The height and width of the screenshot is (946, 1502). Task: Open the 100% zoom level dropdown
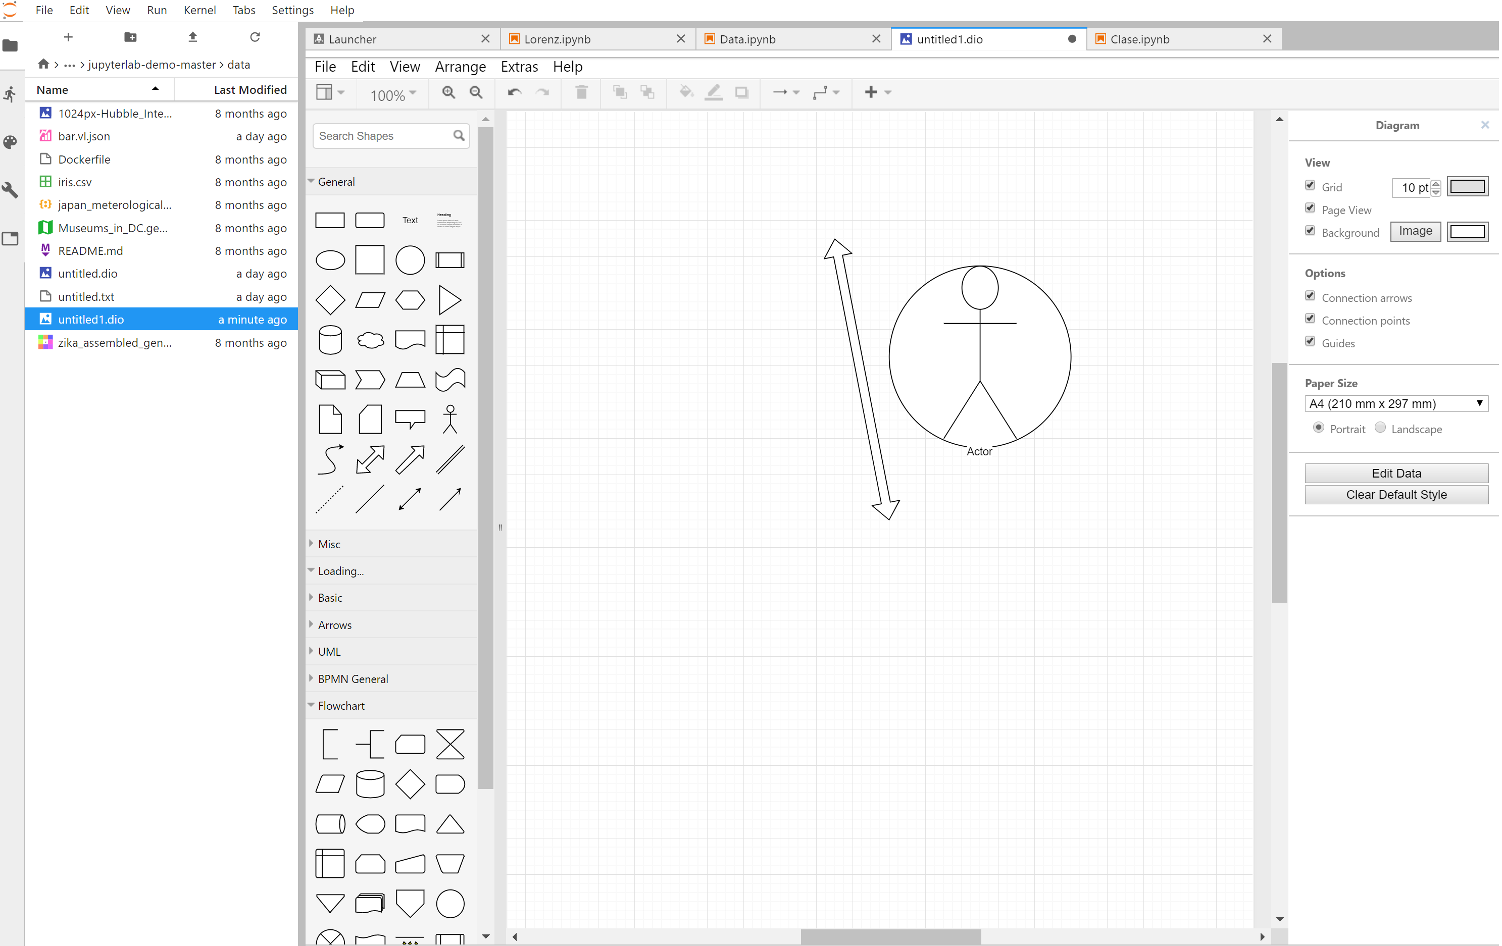393,95
